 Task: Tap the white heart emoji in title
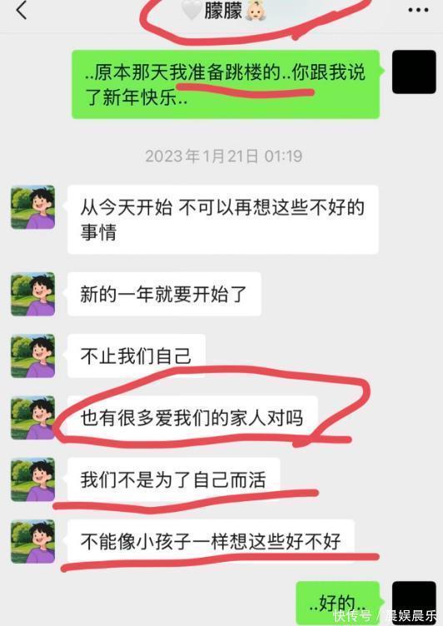click(x=192, y=10)
